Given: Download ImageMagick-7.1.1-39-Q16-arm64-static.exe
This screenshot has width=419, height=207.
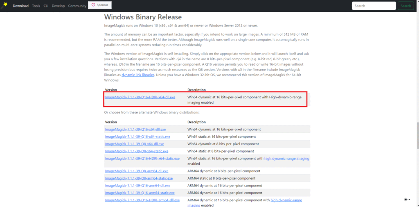Looking at the screenshot, I should [x=140, y=193].
